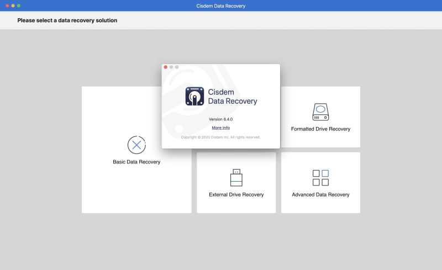
Task: Choose the External Drive Recovery label
Action: click(x=236, y=194)
